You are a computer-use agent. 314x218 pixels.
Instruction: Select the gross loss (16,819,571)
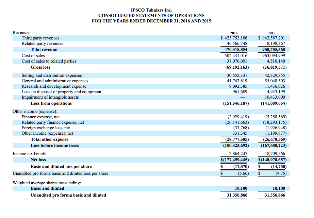click(275, 67)
